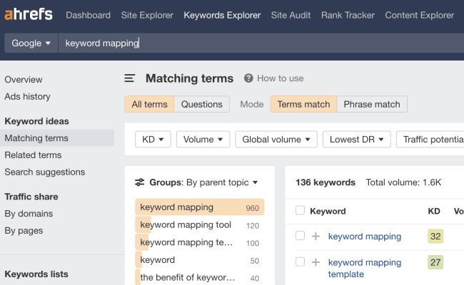The width and height of the screenshot is (464, 285).
Task: Click the KD 32 difficulty badge
Action: [x=435, y=237]
